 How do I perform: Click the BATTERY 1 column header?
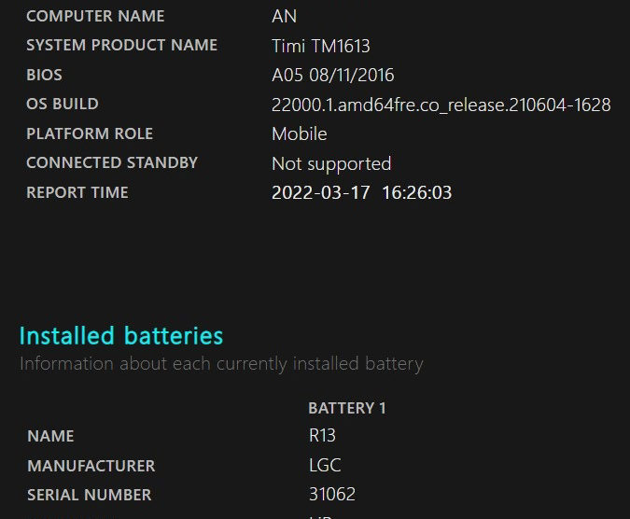[346, 408]
